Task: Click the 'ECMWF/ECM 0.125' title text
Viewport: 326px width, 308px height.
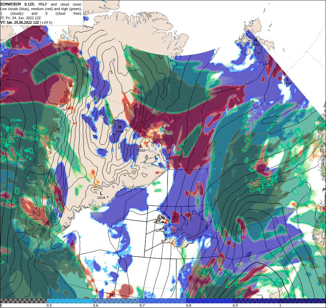Action: (18, 4)
